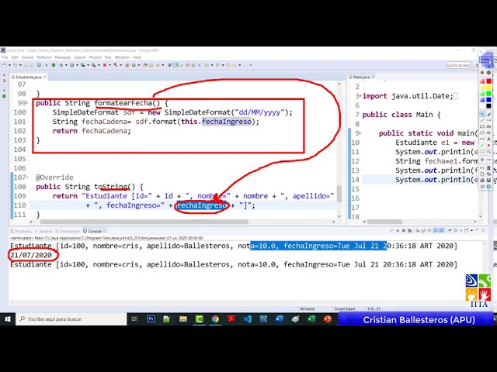Image resolution: width=497 pixels, height=372 pixels.
Task: Open the Source menu
Action: coord(27,57)
